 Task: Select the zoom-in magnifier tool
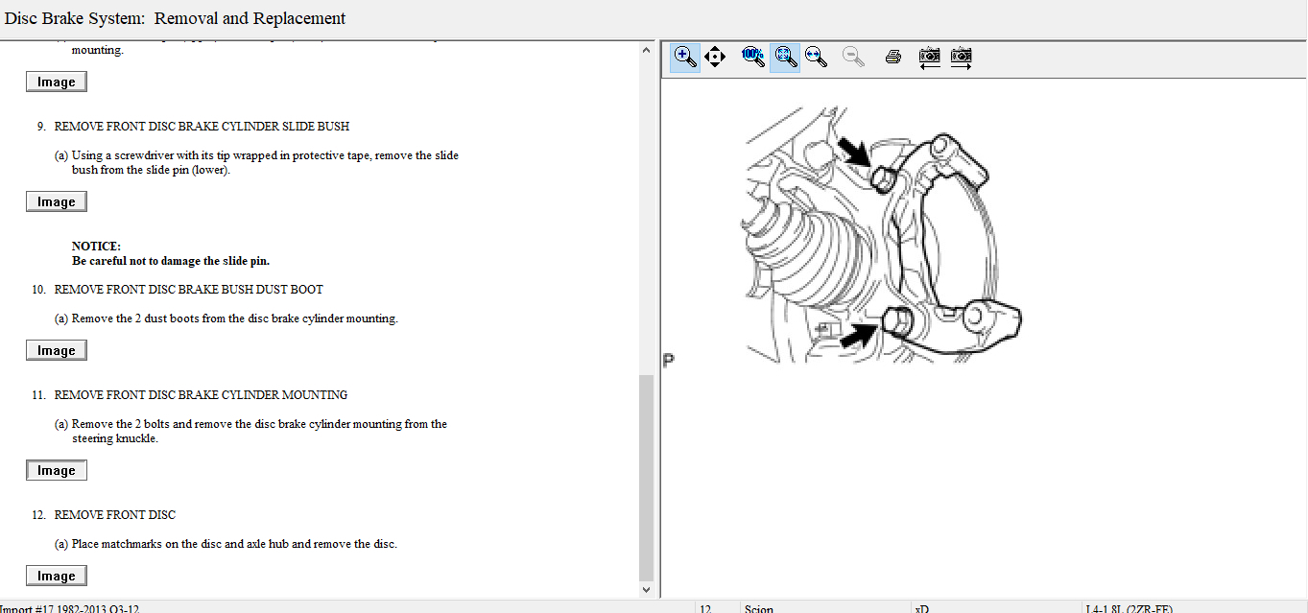[x=685, y=57]
